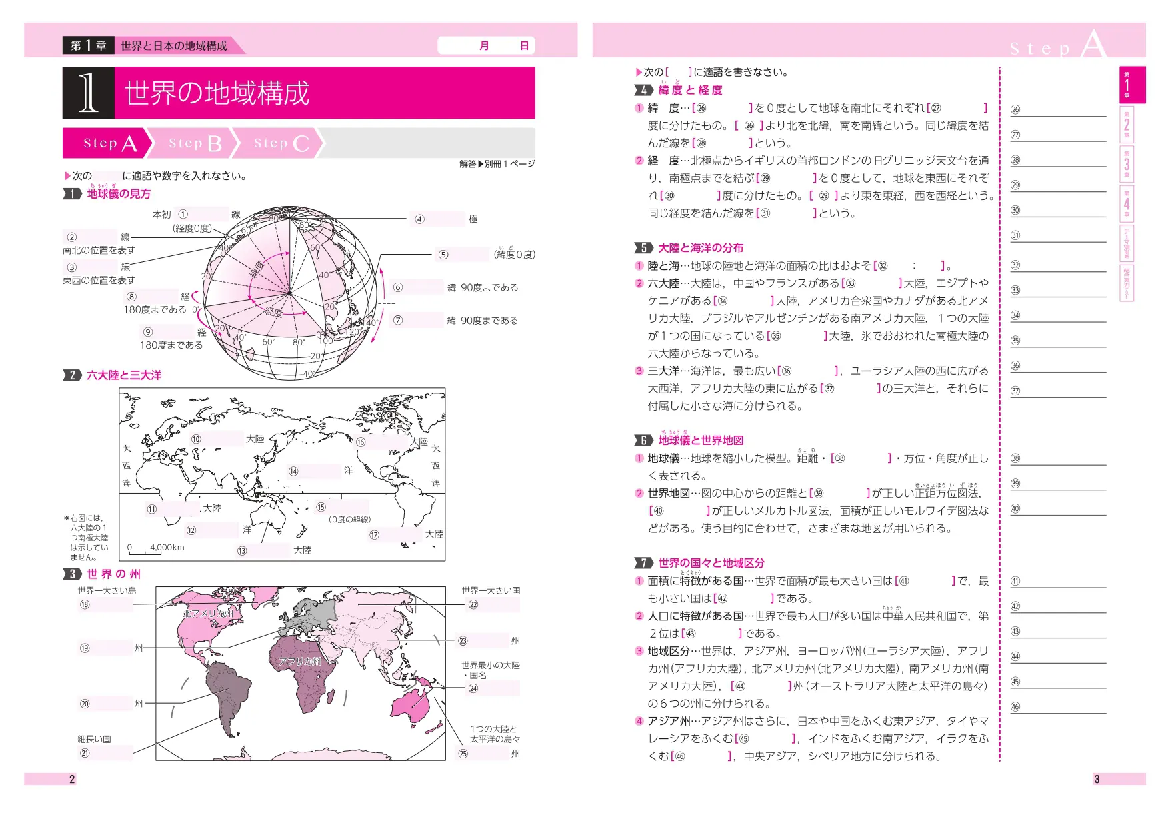Open the Step C tab
The width and height of the screenshot is (1170, 827).
[x=280, y=143]
